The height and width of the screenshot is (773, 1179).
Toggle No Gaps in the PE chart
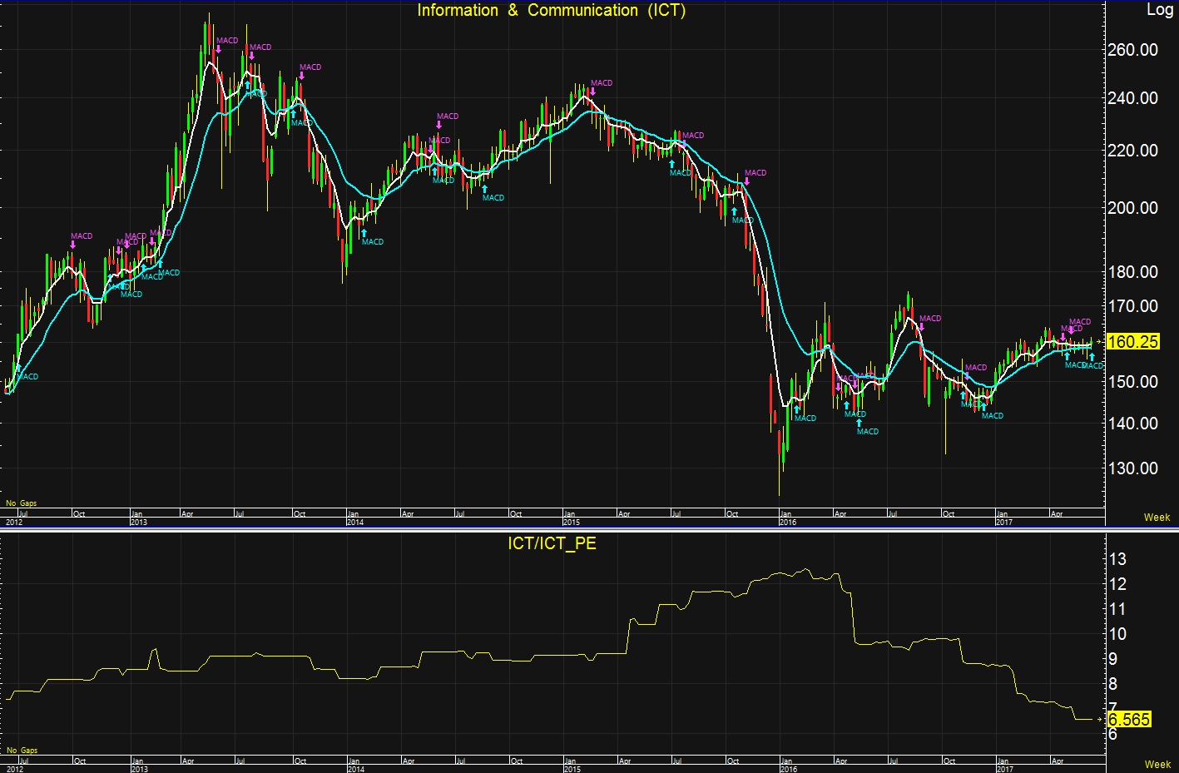(22, 750)
